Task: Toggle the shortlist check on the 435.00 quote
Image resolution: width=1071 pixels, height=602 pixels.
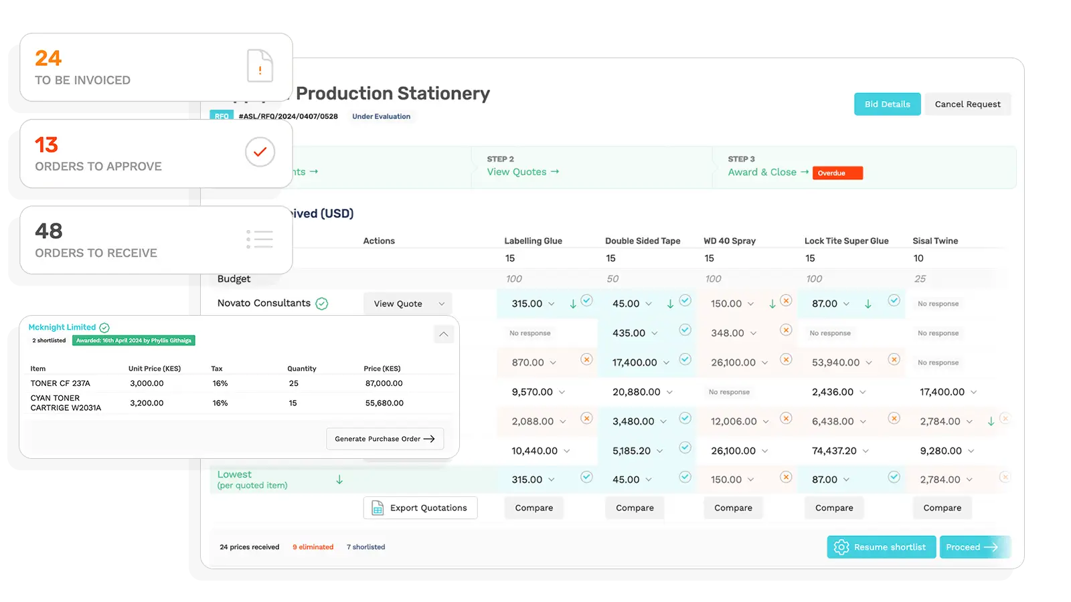Action: click(685, 330)
